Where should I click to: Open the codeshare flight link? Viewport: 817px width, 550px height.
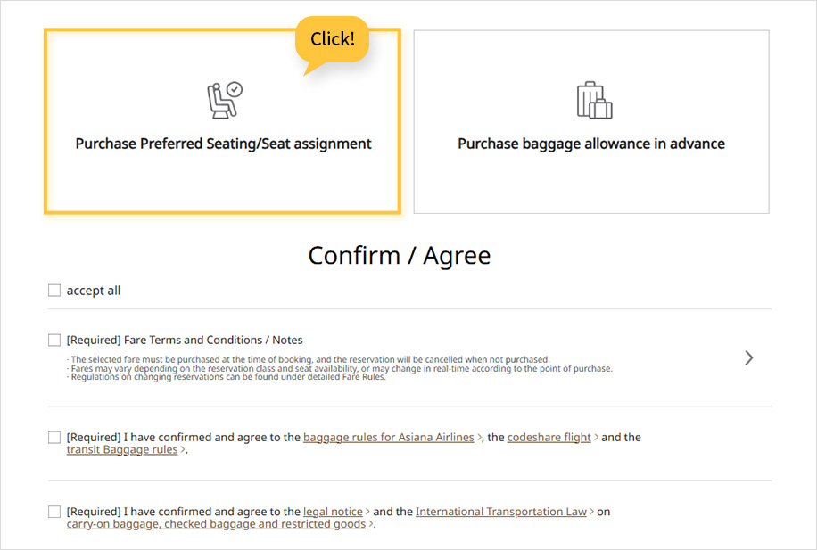(549, 438)
